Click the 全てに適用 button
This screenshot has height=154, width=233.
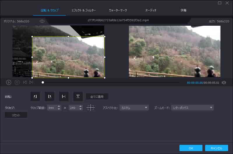[97, 96]
